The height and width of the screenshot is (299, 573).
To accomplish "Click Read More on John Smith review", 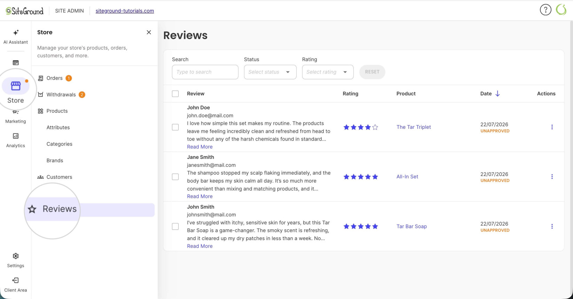I will pos(200,246).
